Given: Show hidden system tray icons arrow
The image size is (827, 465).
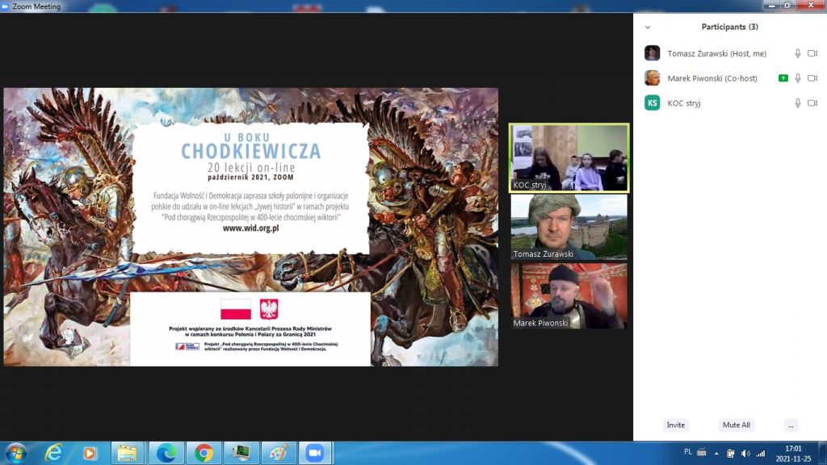Looking at the screenshot, I should click(716, 453).
